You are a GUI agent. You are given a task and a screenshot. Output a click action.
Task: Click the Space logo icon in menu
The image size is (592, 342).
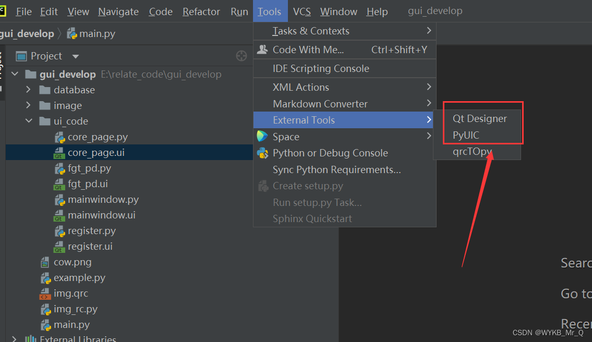(x=262, y=137)
